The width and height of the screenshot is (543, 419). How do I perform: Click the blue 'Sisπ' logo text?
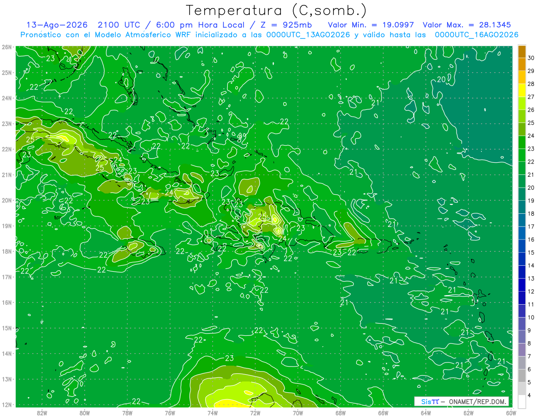tap(430, 401)
